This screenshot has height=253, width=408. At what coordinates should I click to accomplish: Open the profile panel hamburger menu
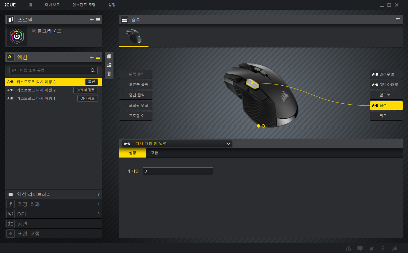point(98,20)
